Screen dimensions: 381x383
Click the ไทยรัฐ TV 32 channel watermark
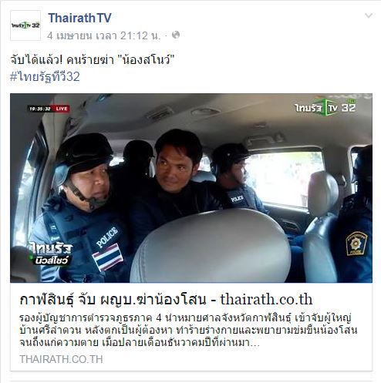325,107
